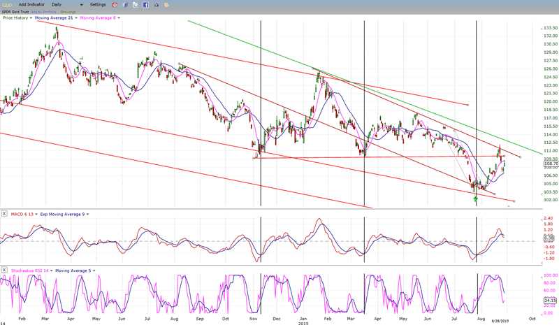This screenshot has height=325, width=559.
Task: Open the Add Indicator menu
Action: [32, 4]
